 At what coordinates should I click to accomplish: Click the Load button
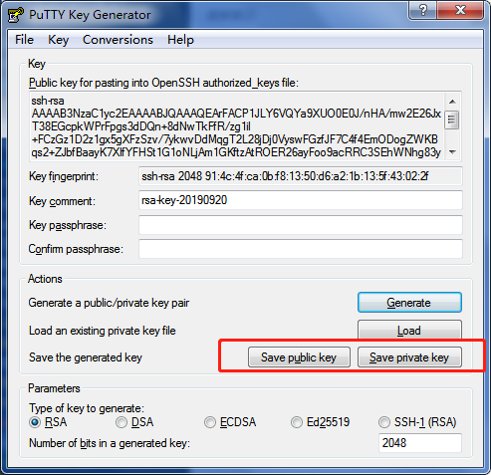(x=409, y=330)
